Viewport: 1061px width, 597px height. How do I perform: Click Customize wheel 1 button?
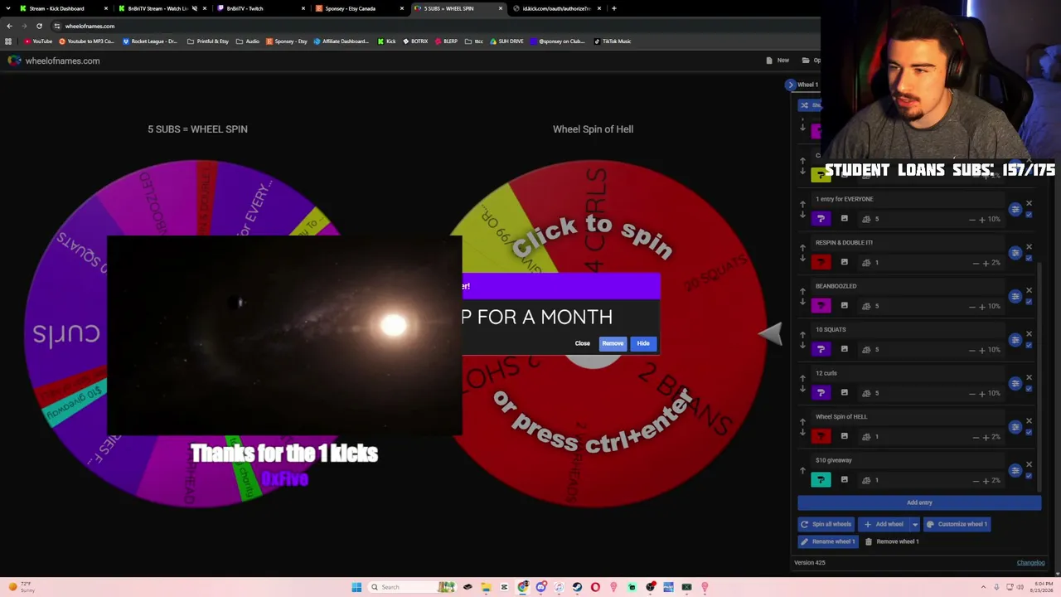(957, 524)
